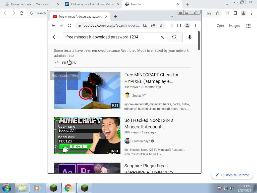Go back in the back Chrome window
257x193 pixels.
click(x=6, y=13)
